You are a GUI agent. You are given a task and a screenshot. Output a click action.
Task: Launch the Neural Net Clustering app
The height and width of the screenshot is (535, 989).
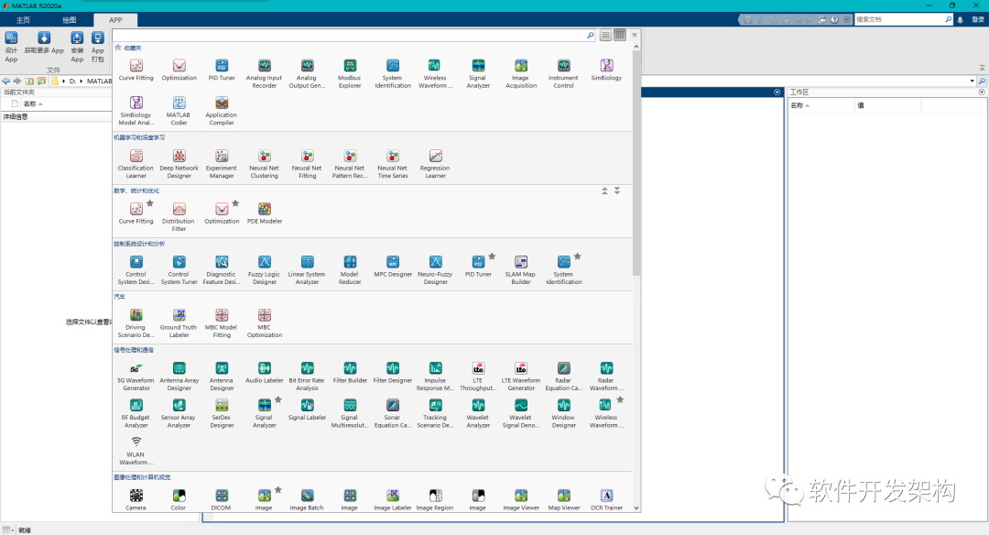265,163
